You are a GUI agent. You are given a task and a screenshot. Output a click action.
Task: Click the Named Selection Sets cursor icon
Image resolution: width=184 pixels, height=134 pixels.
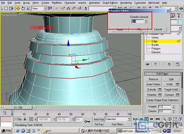86,9
